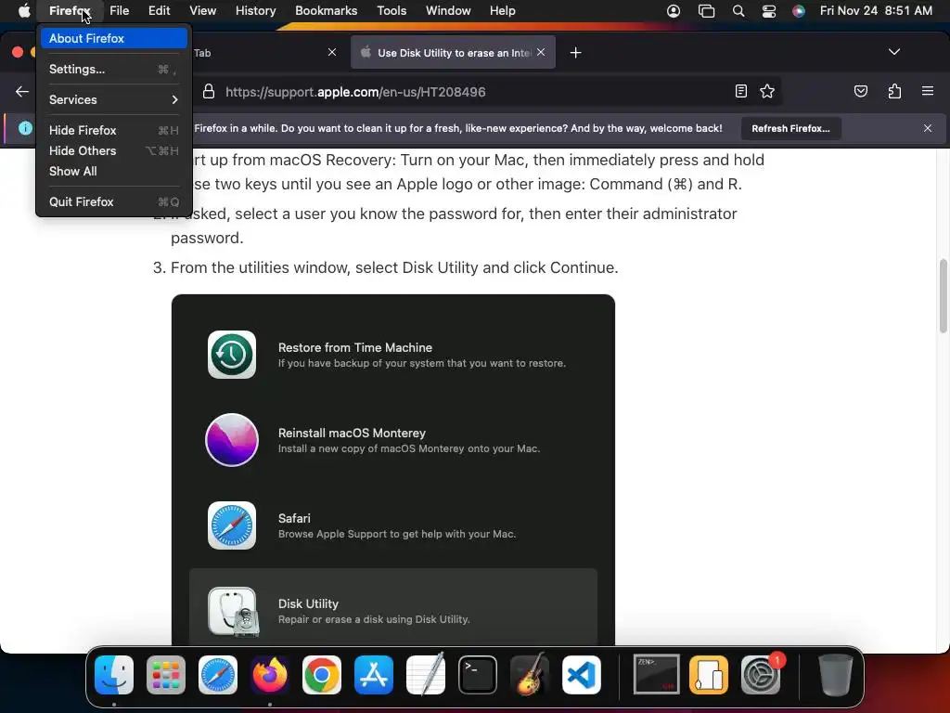
Task: Expand the Services submenu
Action: (114, 99)
